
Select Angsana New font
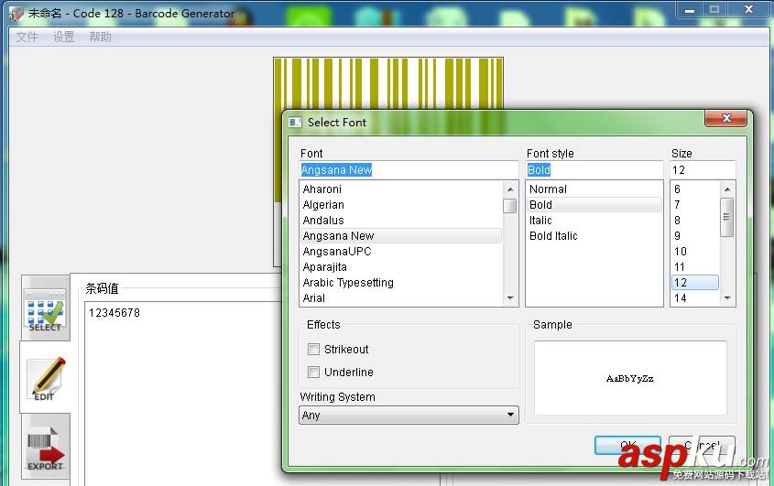pyautogui.click(x=401, y=236)
